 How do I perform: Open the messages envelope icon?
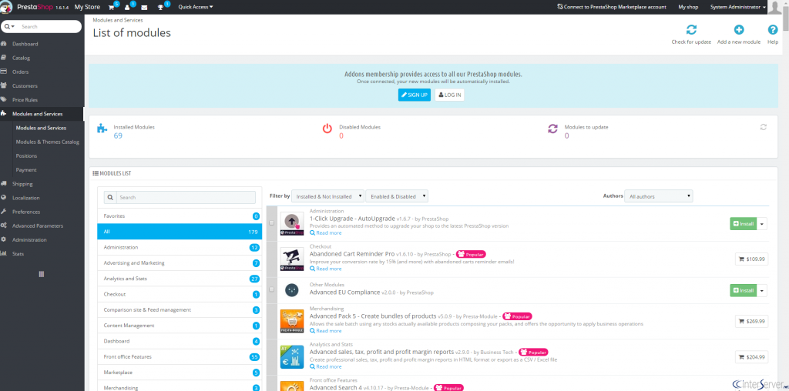[x=144, y=8]
